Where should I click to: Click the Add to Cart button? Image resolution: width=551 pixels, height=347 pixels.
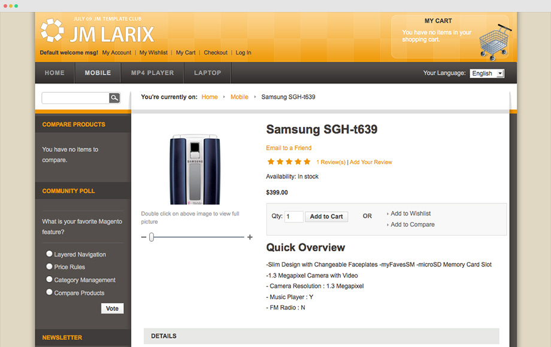pos(326,217)
